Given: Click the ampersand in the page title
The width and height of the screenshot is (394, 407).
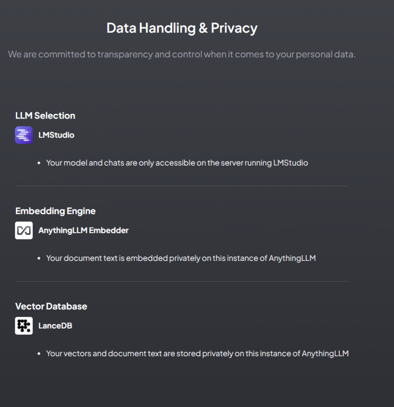Looking at the screenshot, I should click(x=203, y=28).
